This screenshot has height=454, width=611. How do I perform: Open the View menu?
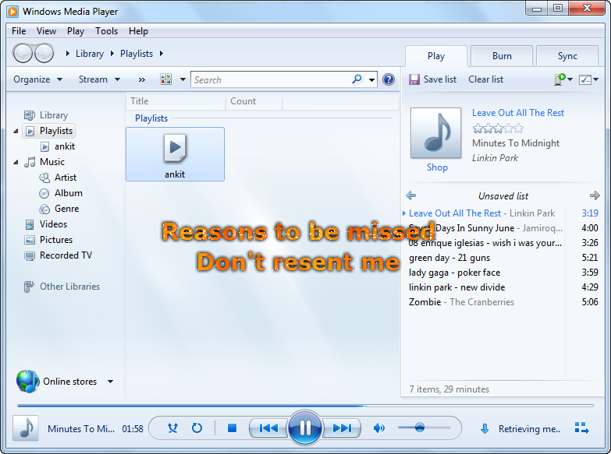(46, 31)
